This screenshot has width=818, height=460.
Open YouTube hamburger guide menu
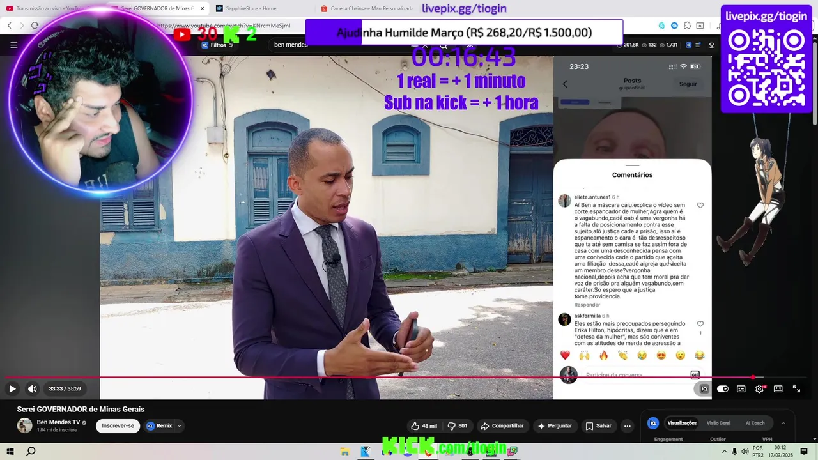(x=13, y=45)
